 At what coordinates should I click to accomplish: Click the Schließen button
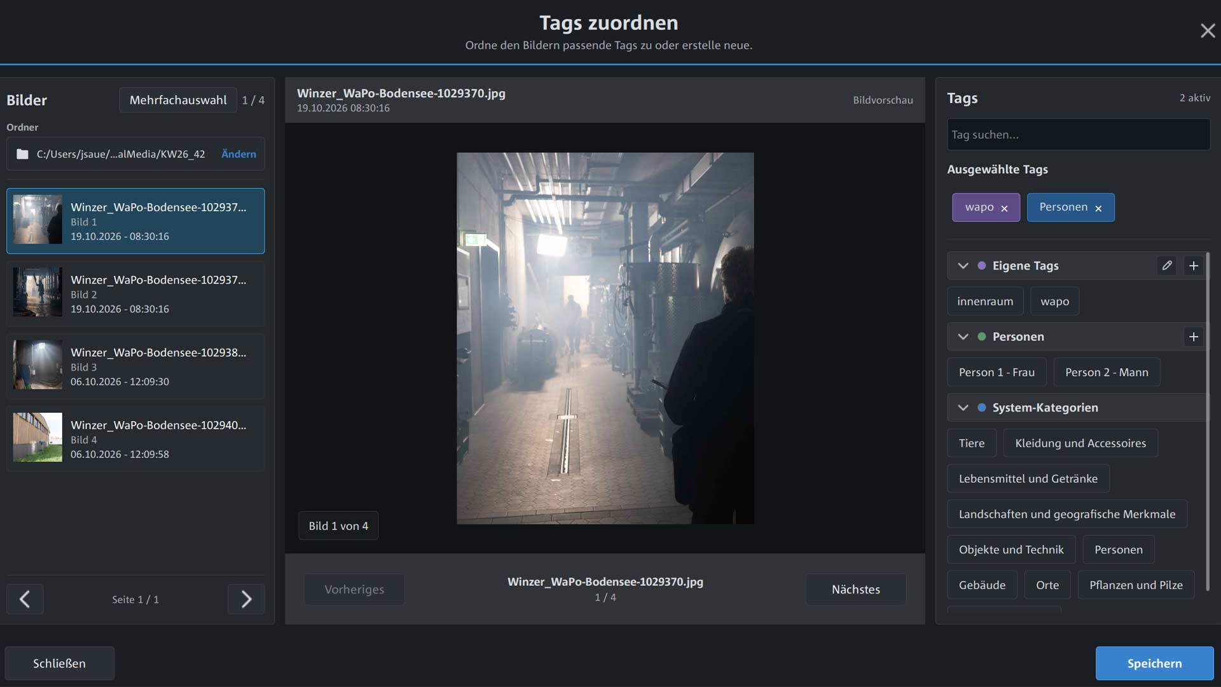pyautogui.click(x=59, y=663)
